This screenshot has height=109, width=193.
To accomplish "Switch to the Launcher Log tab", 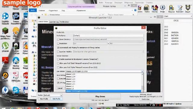I will pyautogui.click(x=54, y=22).
